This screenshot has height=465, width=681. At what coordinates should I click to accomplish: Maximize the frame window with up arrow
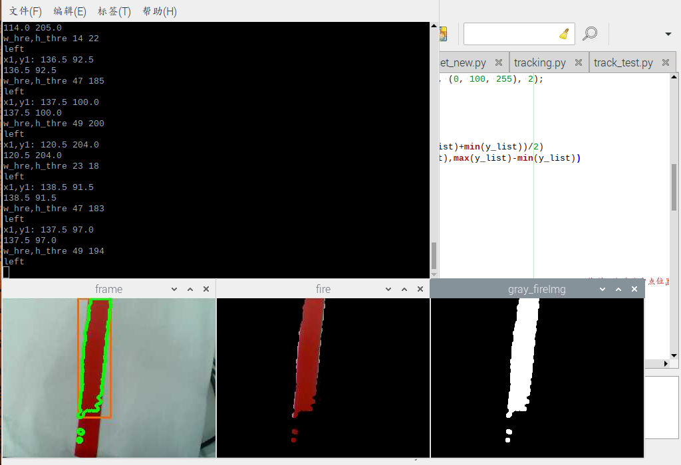[x=190, y=290]
